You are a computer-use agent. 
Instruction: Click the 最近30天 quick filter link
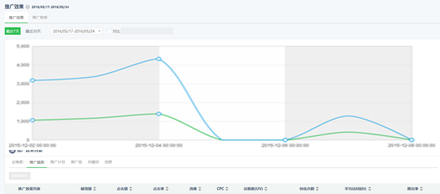point(33,31)
